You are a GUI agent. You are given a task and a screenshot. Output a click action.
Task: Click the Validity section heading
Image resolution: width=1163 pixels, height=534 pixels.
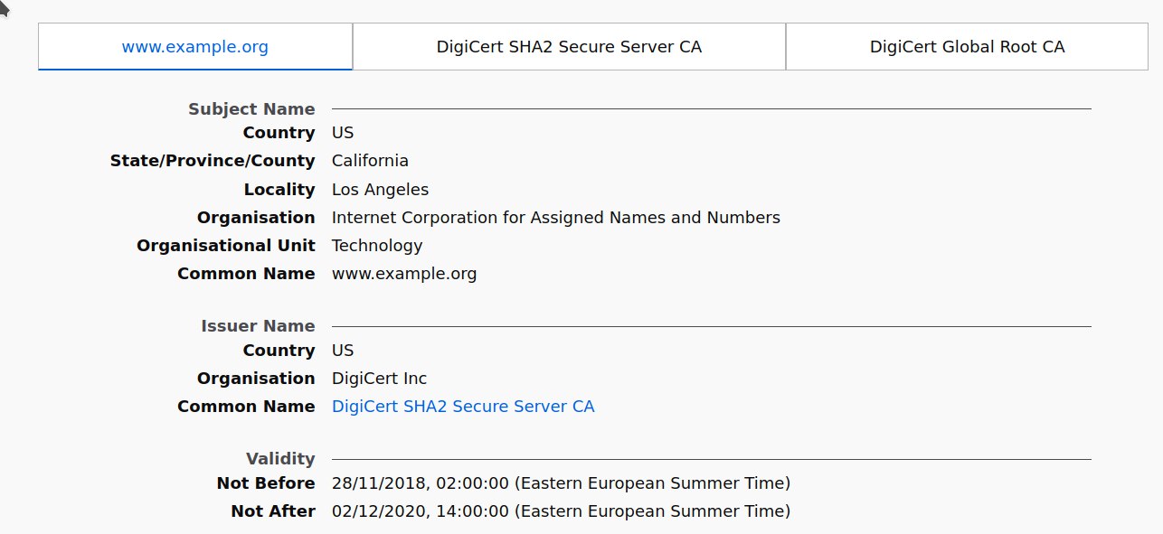[280, 459]
